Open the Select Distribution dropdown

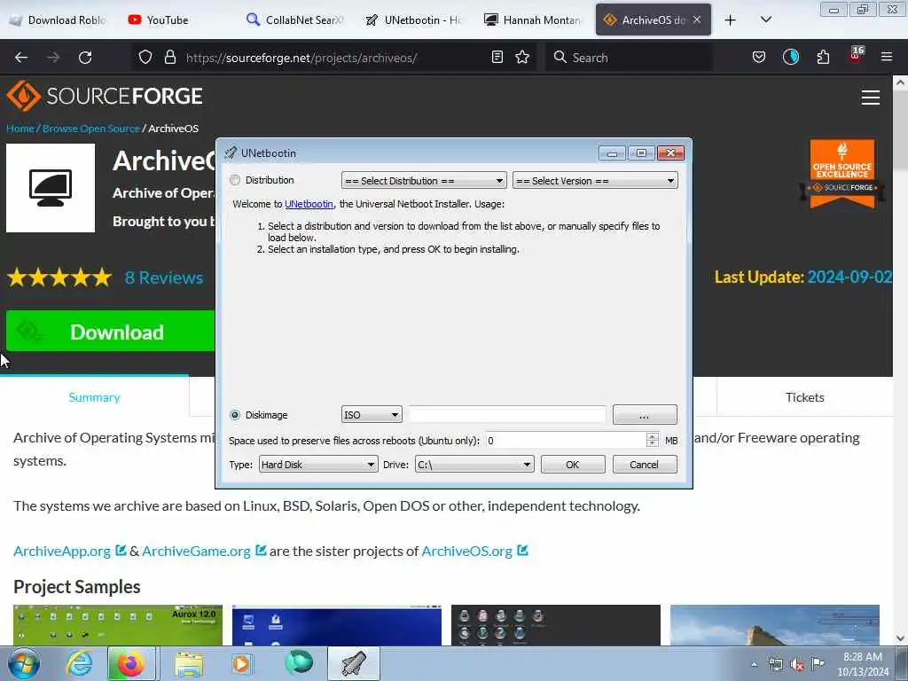point(424,181)
